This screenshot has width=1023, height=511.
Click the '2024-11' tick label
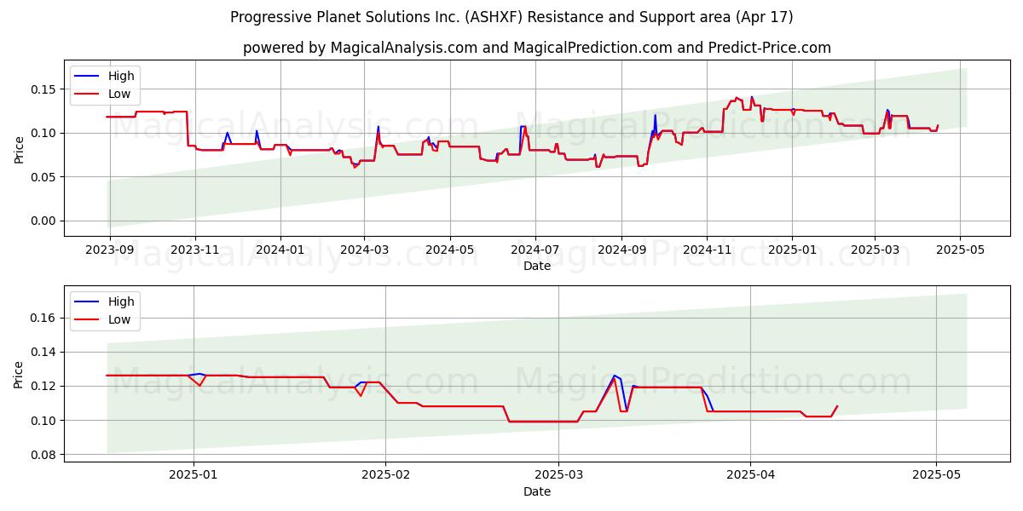[x=707, y=249]
